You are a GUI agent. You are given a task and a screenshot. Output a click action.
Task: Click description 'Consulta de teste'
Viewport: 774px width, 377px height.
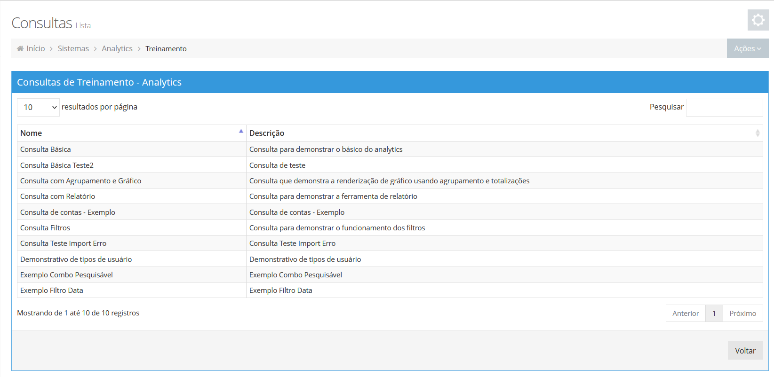coord(277,165)
